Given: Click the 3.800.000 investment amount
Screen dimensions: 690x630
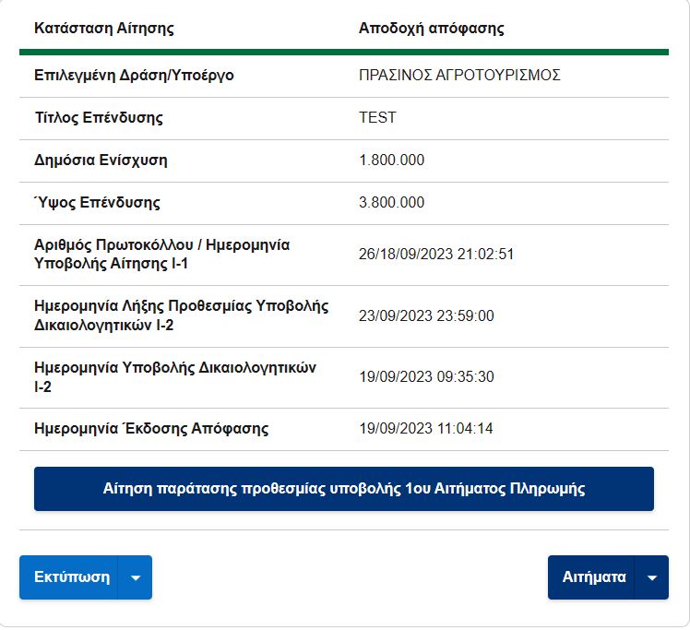Looking at the screenshot, I should click(x=392, y=202).
